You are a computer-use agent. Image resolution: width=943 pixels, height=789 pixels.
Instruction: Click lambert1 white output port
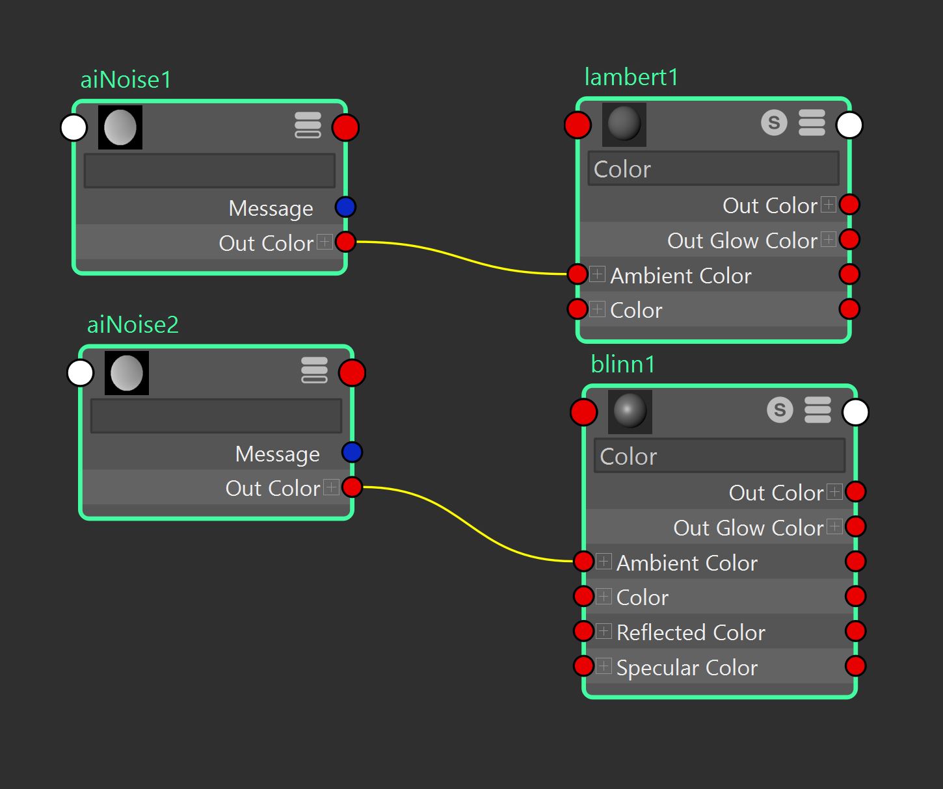tap(849, 125)
